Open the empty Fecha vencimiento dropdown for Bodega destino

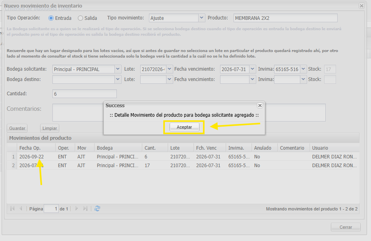[x=252, y=79]
